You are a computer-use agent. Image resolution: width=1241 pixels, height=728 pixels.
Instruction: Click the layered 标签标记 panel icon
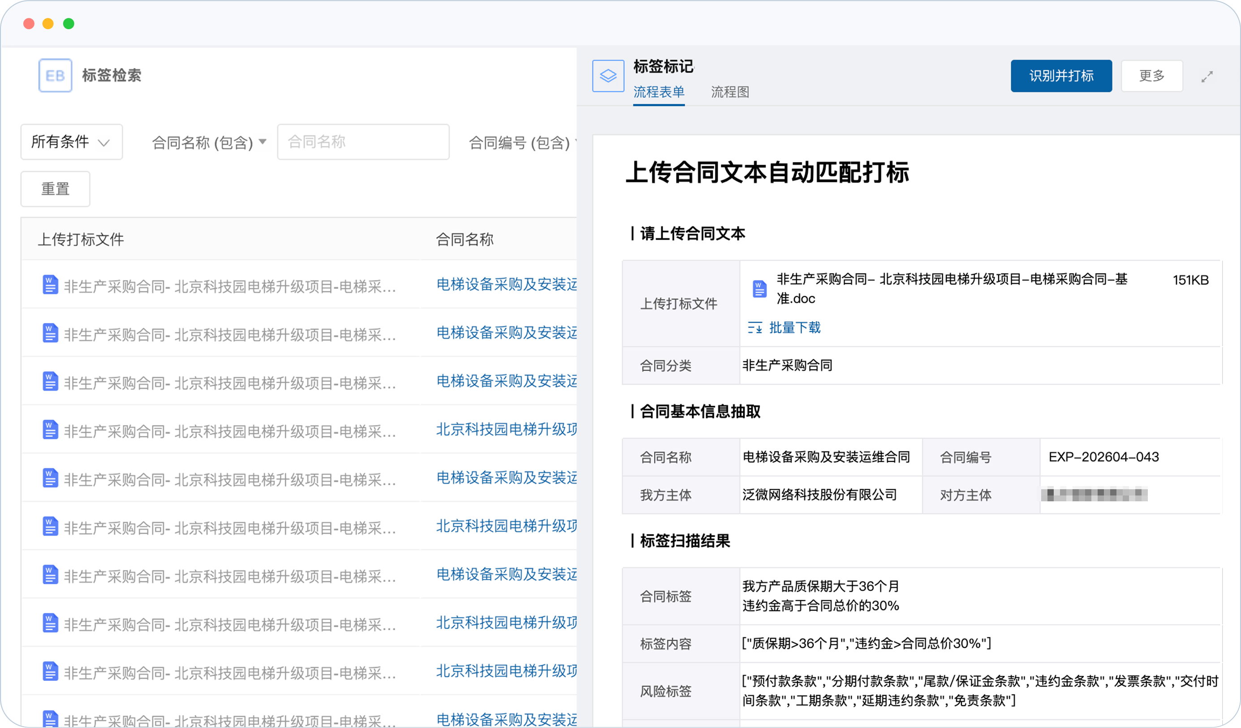coord(608,76)
